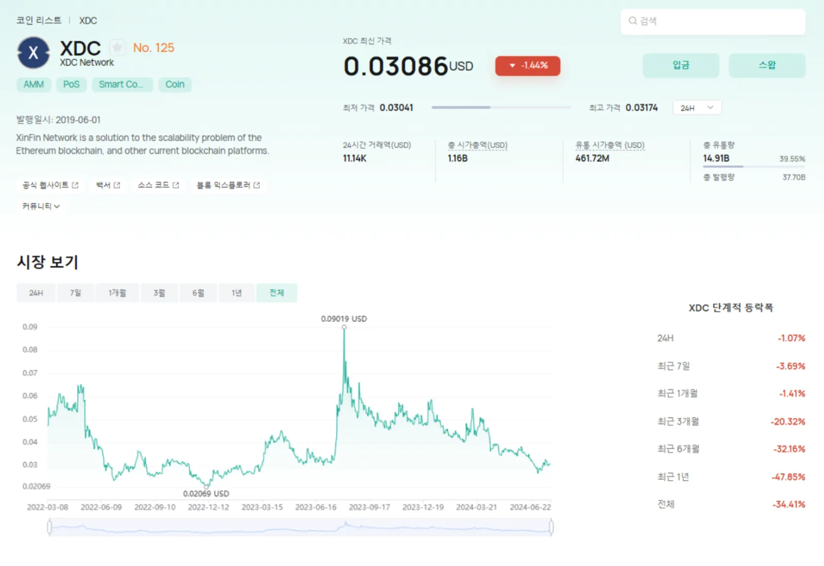Viewport: 824px width, 566px height.
Task: Click the 0.09019 USD peak marker
Action: tap(344, 327)
